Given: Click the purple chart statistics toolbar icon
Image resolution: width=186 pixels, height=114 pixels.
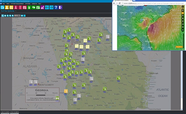Looking at the screenshot, I should [x=42, y=7].
